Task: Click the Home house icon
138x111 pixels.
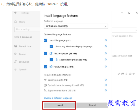Action: 16,22
